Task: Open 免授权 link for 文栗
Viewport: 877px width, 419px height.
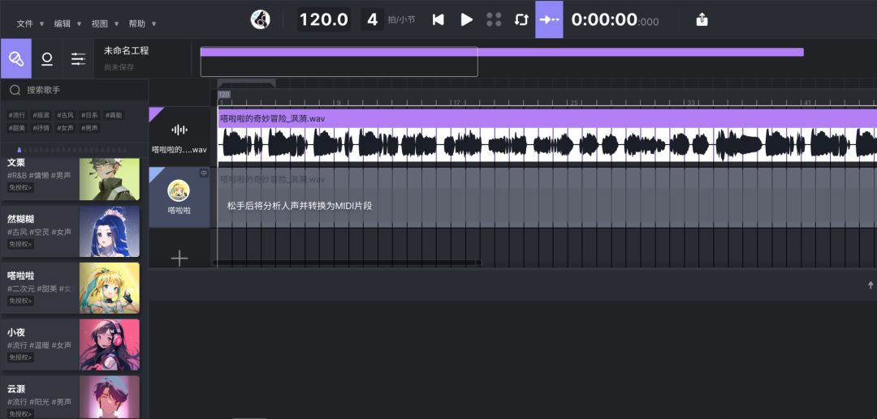Action: click(x=20, y=187)
